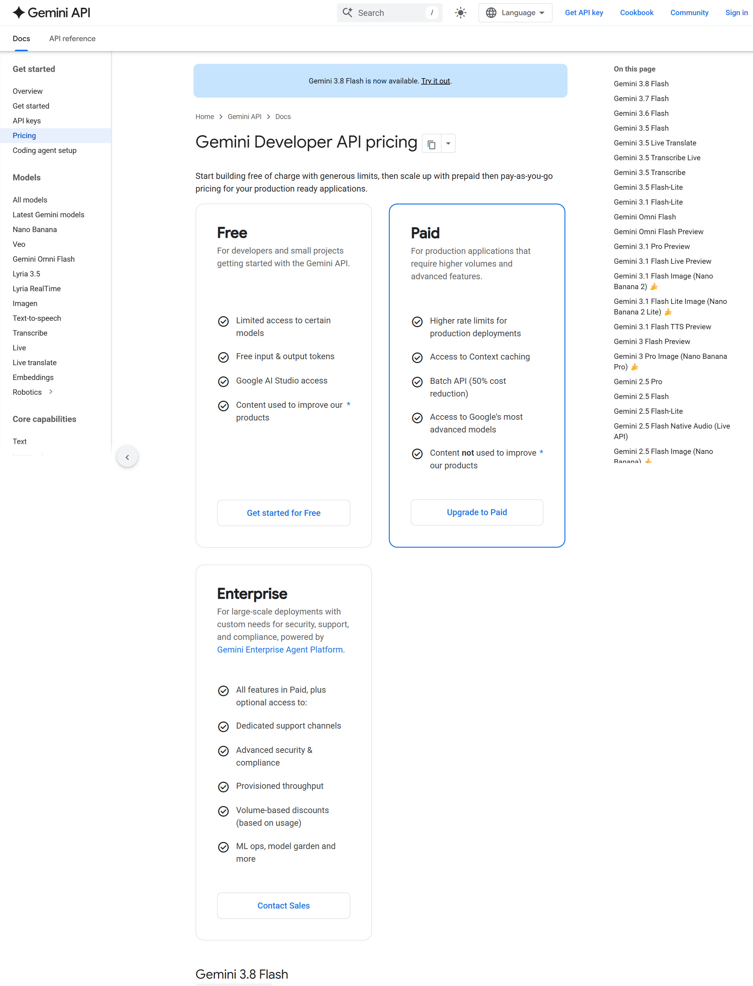
Task: Click the globe icon in Language selector
Action: pos(491,13)
